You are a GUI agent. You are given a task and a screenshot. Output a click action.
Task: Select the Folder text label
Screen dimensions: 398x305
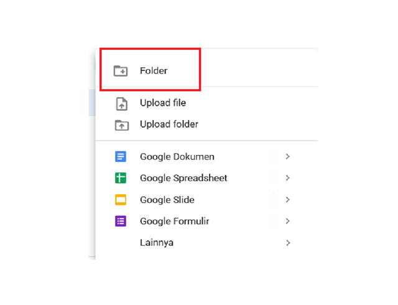[154, 71]
